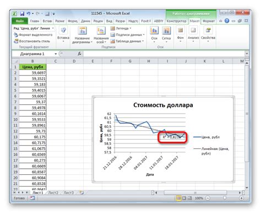
Task: Switch to Page Layout view in status bar
Action: point(184,198)
